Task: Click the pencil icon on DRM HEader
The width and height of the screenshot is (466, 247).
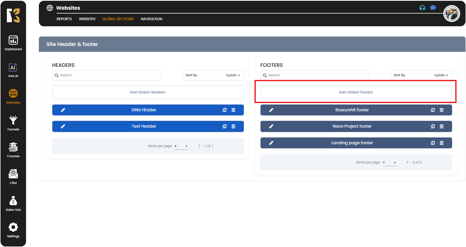Action: tap(63, 110)
